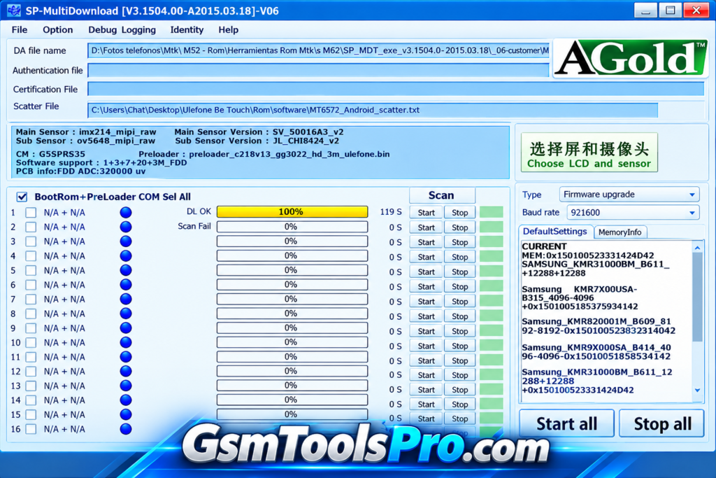Click the green status box for port 1
This screenshot has width=716, height=478.
pos(492,212)
